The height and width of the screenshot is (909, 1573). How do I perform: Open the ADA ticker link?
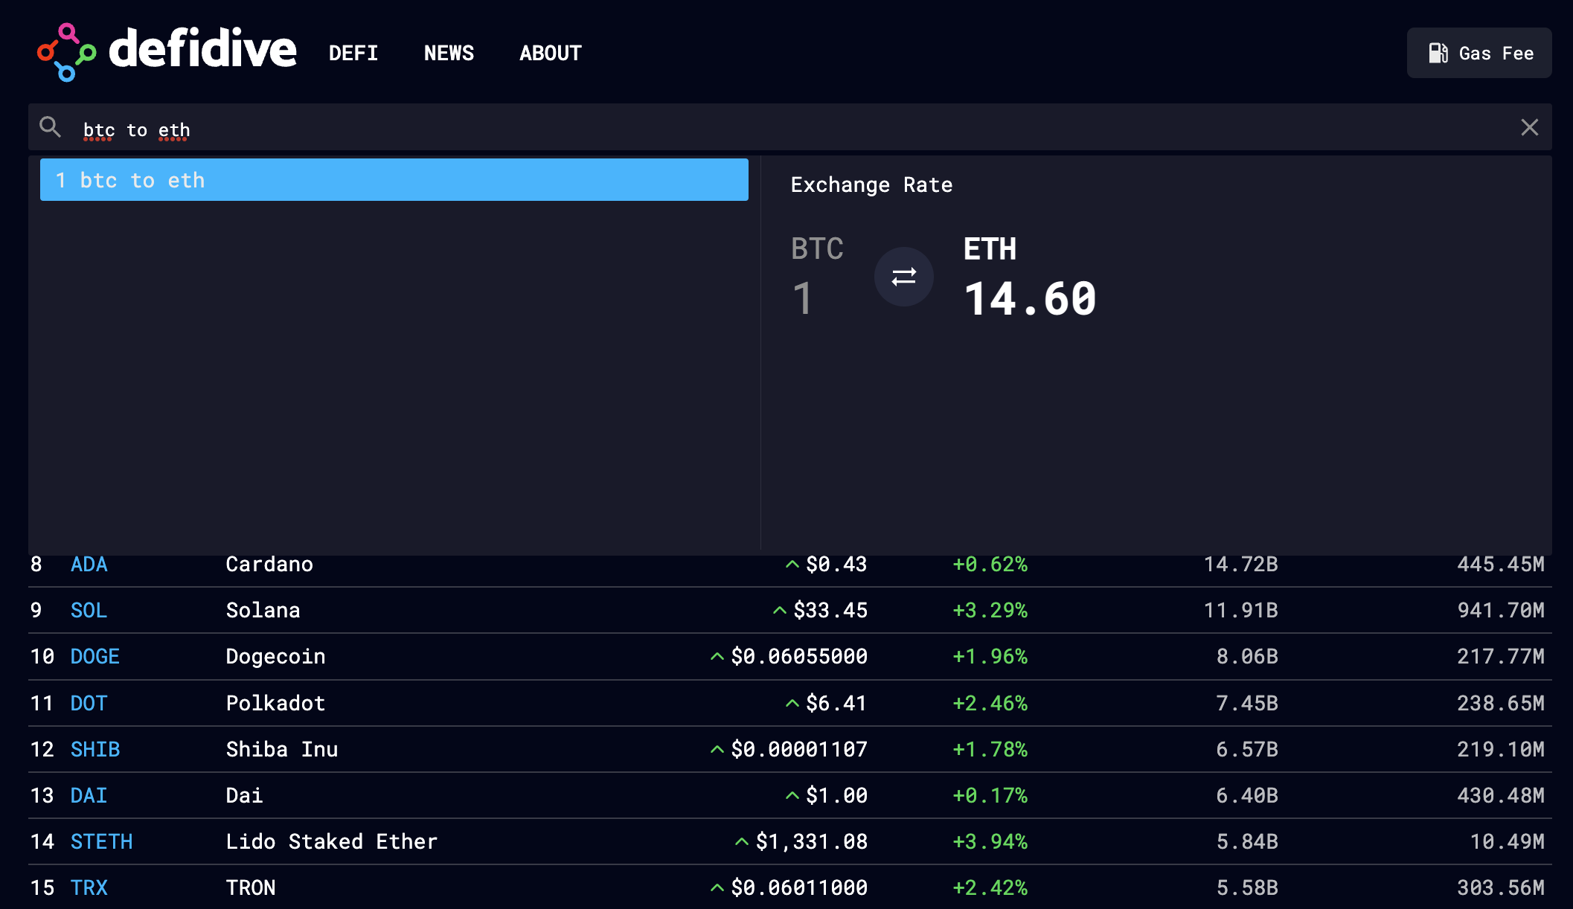(89, 565)
